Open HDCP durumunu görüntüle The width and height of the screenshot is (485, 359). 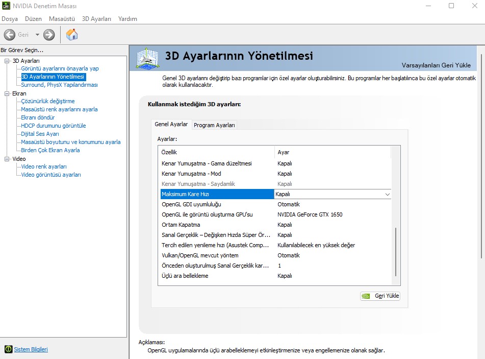[54, 126]
